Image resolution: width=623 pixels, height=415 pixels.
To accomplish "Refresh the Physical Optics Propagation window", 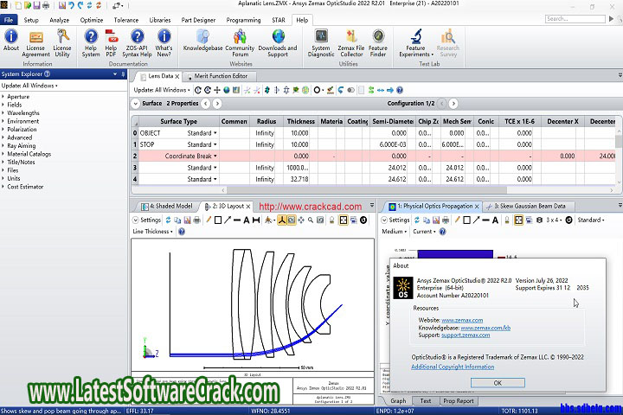I will pos(417,220).
